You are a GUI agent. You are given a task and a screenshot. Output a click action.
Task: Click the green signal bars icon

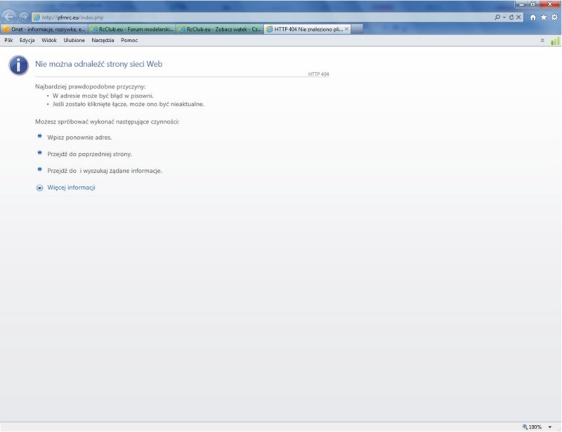(555, 41)
